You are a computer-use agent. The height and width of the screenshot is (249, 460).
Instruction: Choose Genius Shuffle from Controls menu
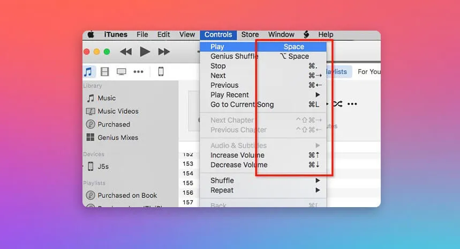pos(234,56)
